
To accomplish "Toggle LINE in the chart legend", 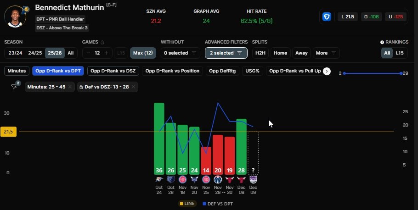I will (x=187, y=204).
